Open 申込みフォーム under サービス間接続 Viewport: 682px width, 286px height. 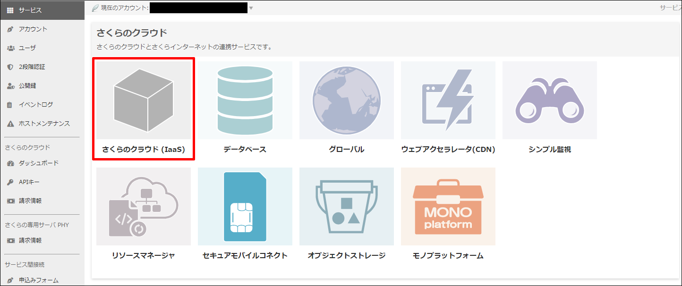(43, 280)
